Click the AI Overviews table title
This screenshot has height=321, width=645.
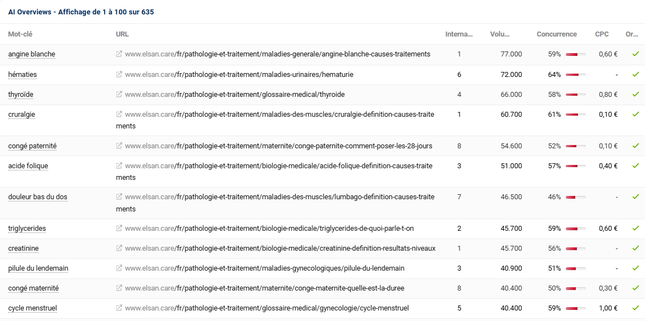[81, 12]
